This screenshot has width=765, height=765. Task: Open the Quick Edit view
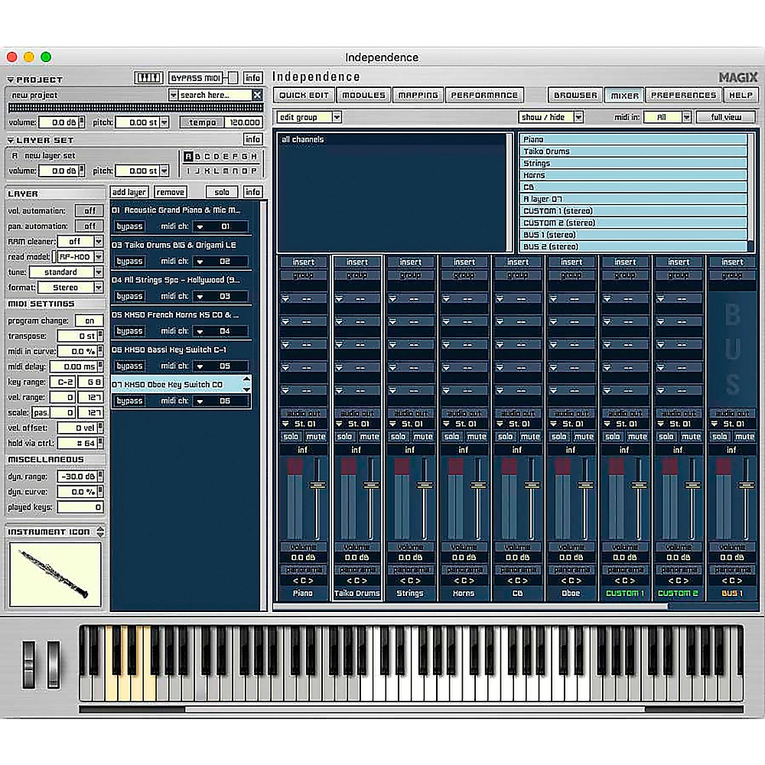click(x=305, y=95)
